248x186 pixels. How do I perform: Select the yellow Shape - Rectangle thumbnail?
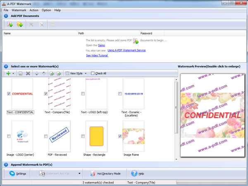(x=96, y=136)
